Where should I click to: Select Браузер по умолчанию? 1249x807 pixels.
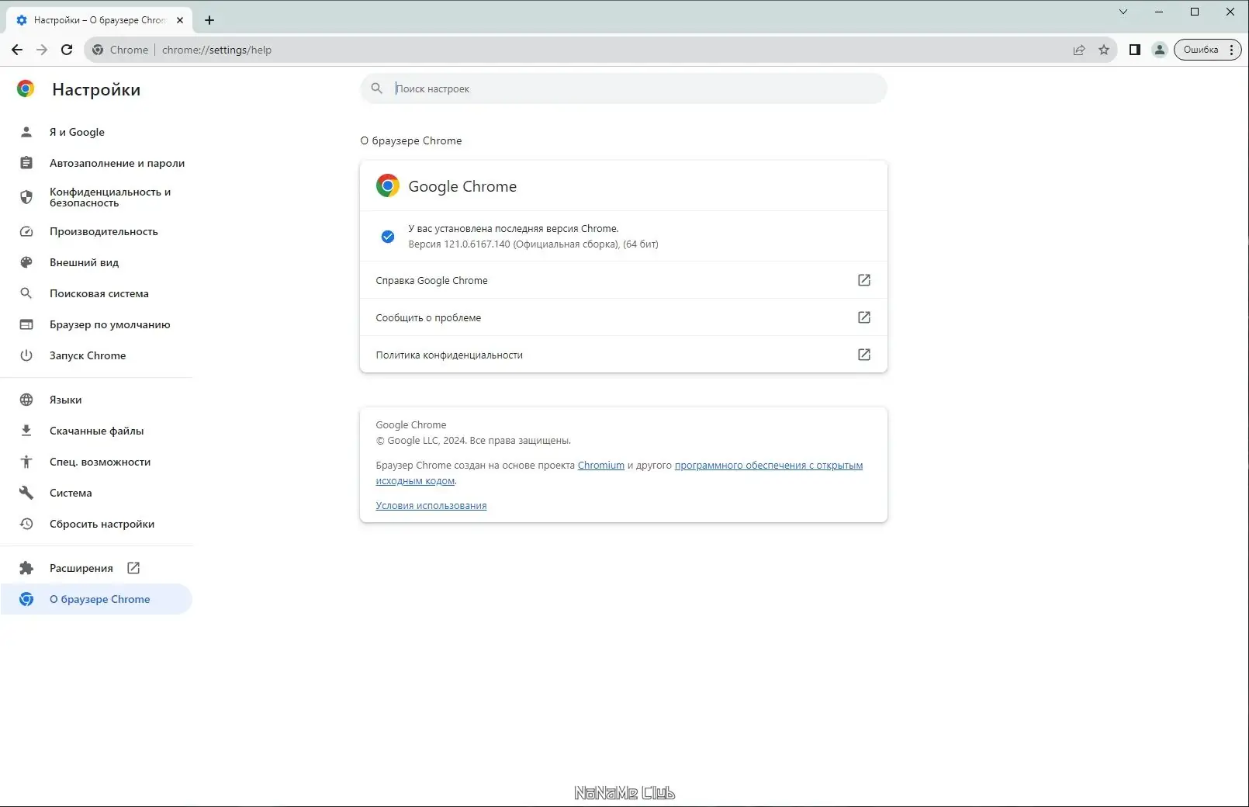pos(96,324)
